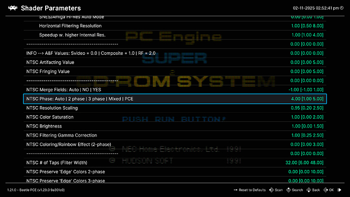The height and width of the screenshot is (197, 350).
Task: Click the clock icon beside the time
Action: click(x=342, y=8)
